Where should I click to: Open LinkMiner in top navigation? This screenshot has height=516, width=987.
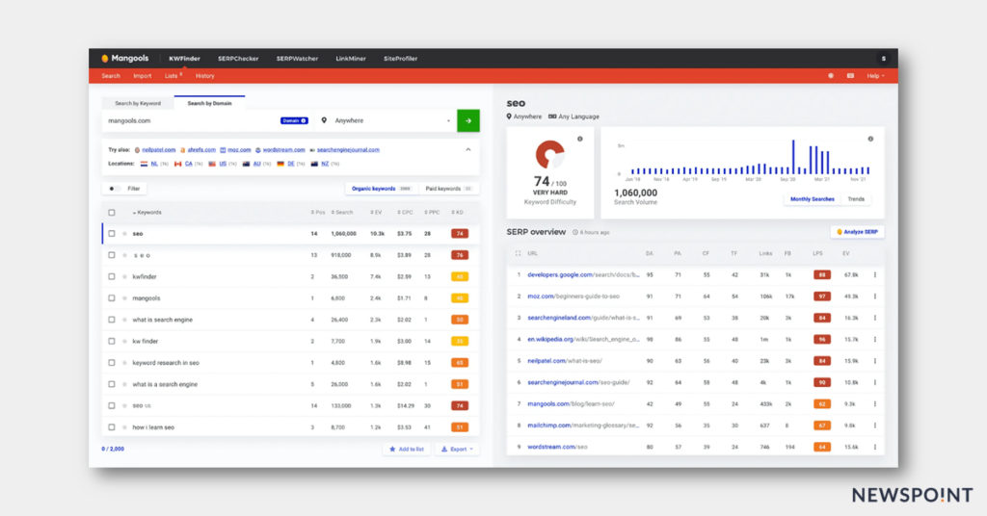pyautogui.click(x=351, y=59)
